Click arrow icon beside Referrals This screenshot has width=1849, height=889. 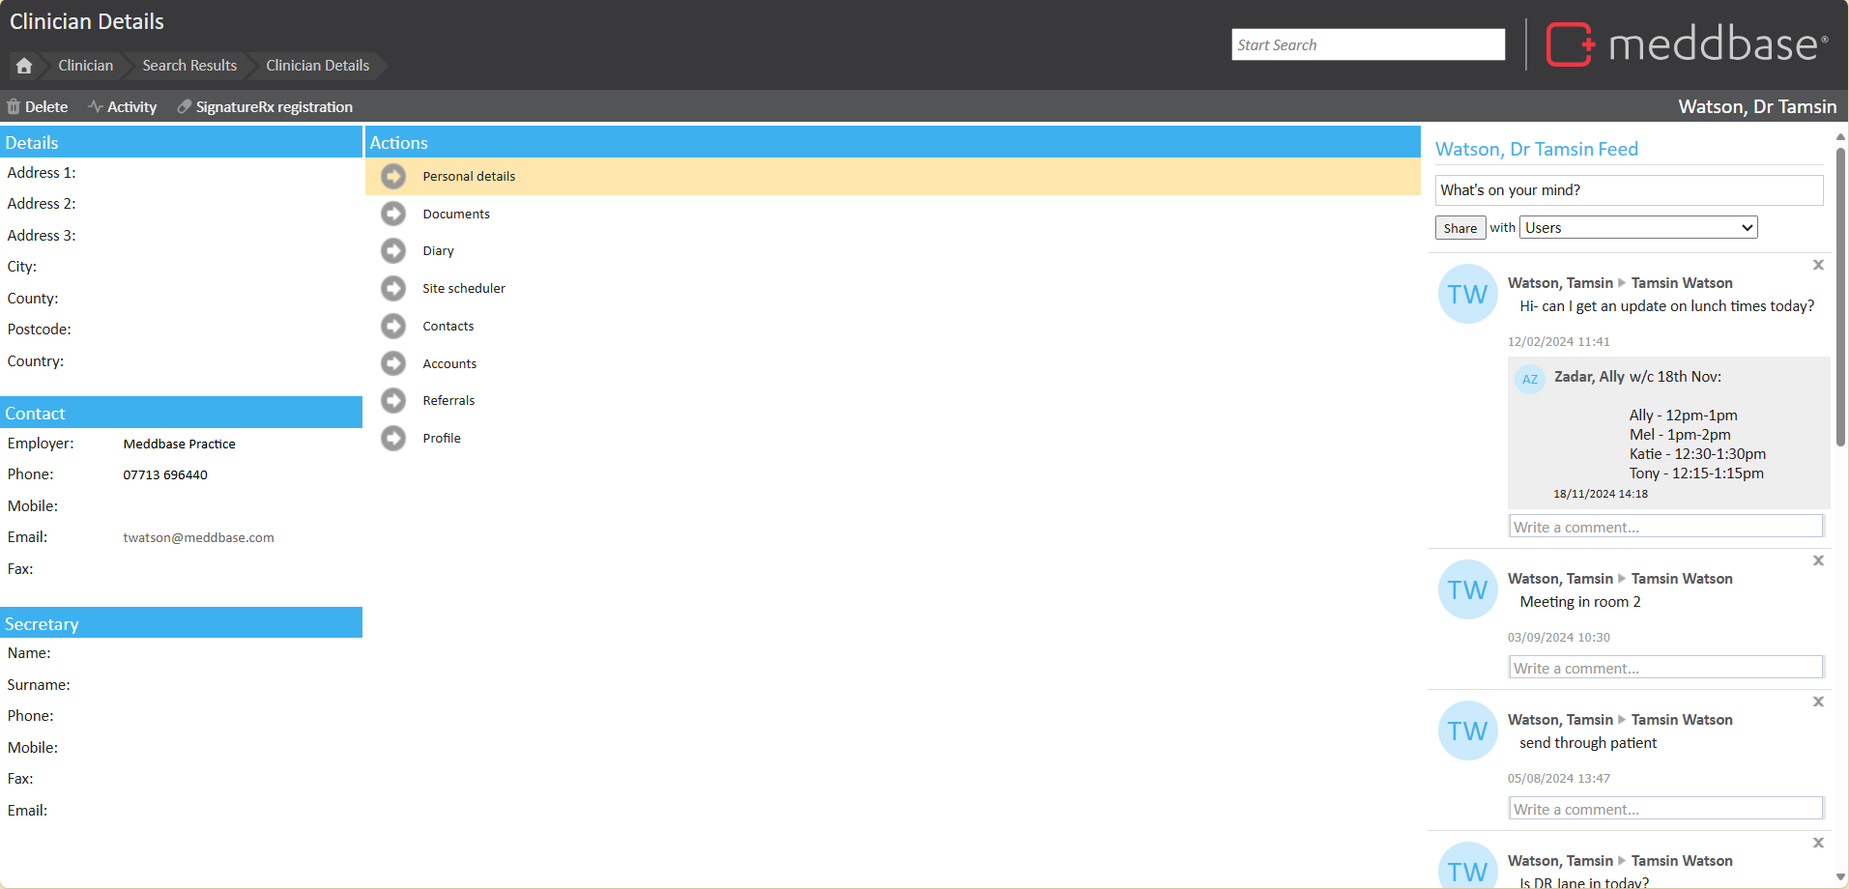pyautogui.click(x=393, y=400)
